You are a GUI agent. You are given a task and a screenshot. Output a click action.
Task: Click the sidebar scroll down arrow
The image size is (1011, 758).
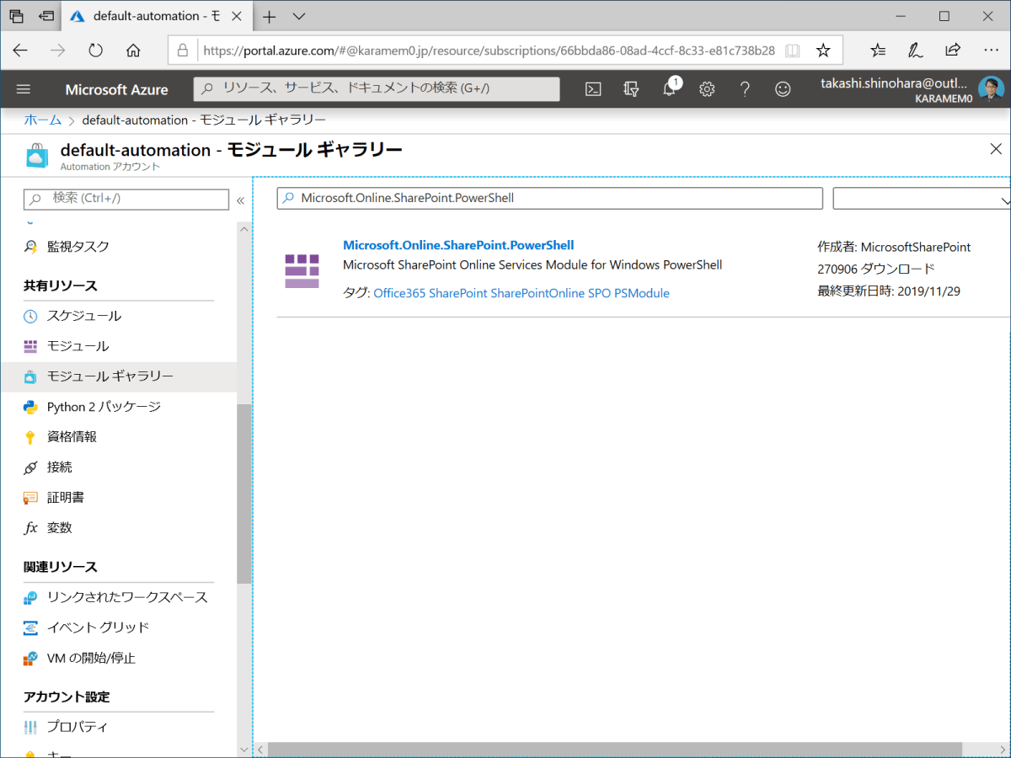244,749
